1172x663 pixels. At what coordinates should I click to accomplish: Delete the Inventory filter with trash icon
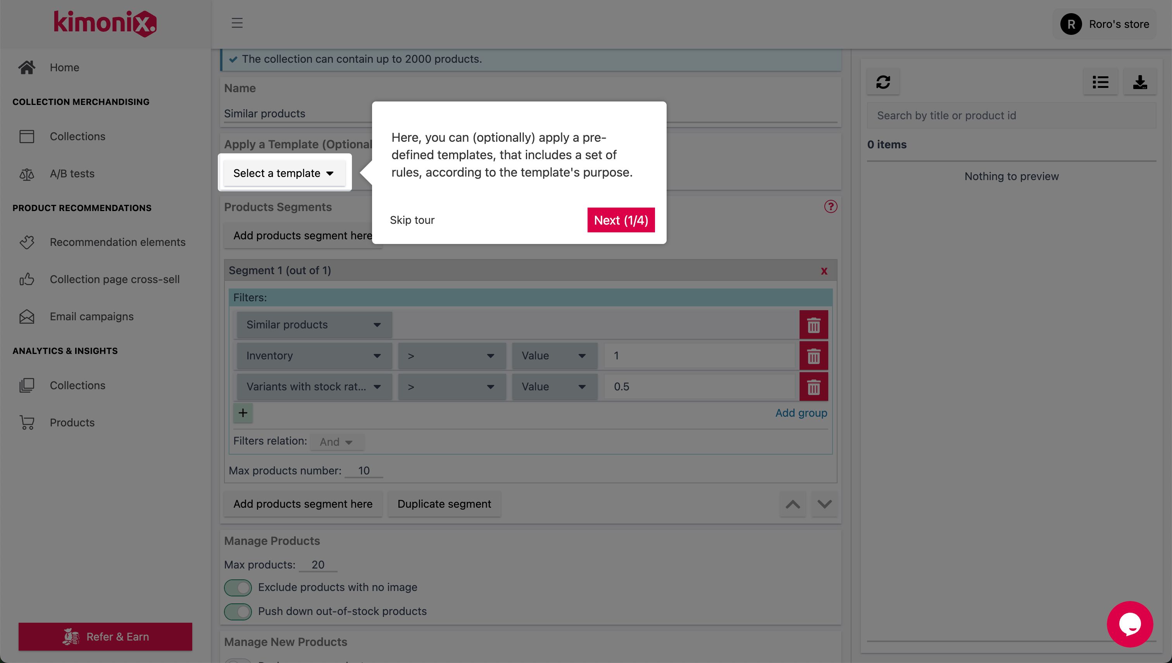pos(814,356)
